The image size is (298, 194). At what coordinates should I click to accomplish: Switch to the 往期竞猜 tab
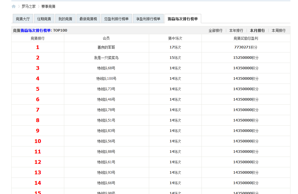[44, 18]
